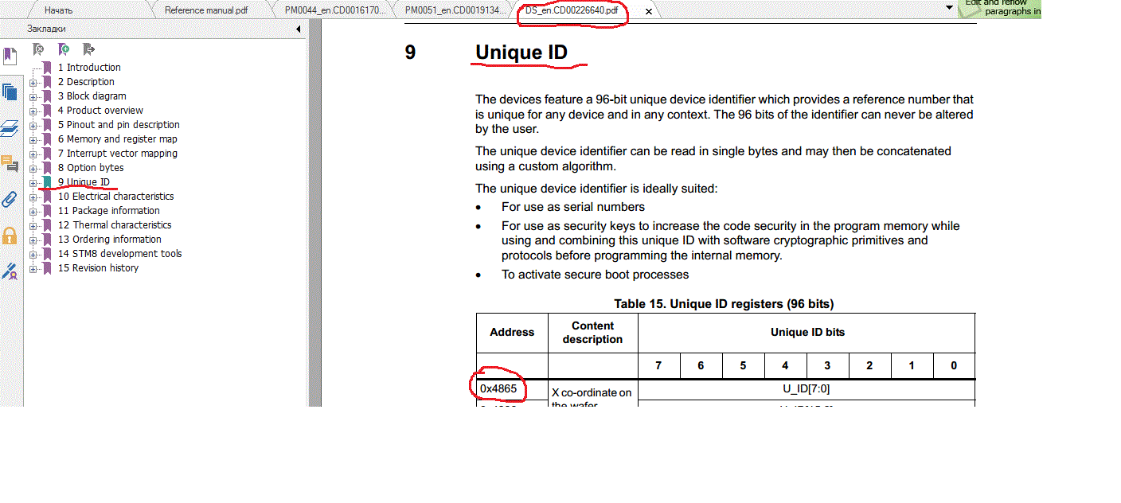Image resolution: width=1121 pixels, height=503 pixels.
Task: Open the tab list dropdown arrow
Action: (949, 7)
